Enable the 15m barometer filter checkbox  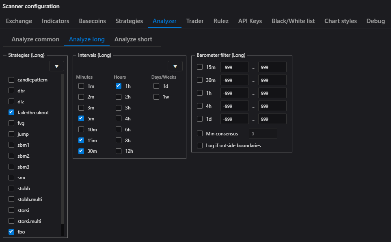point(200,67)
